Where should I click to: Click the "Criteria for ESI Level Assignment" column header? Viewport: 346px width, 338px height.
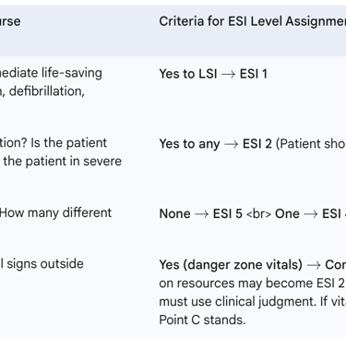[253, 21]
